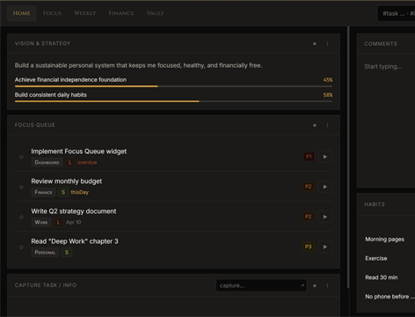
Task: Open 'Write Q2 strategy document' task title
Action: (74, 211)
